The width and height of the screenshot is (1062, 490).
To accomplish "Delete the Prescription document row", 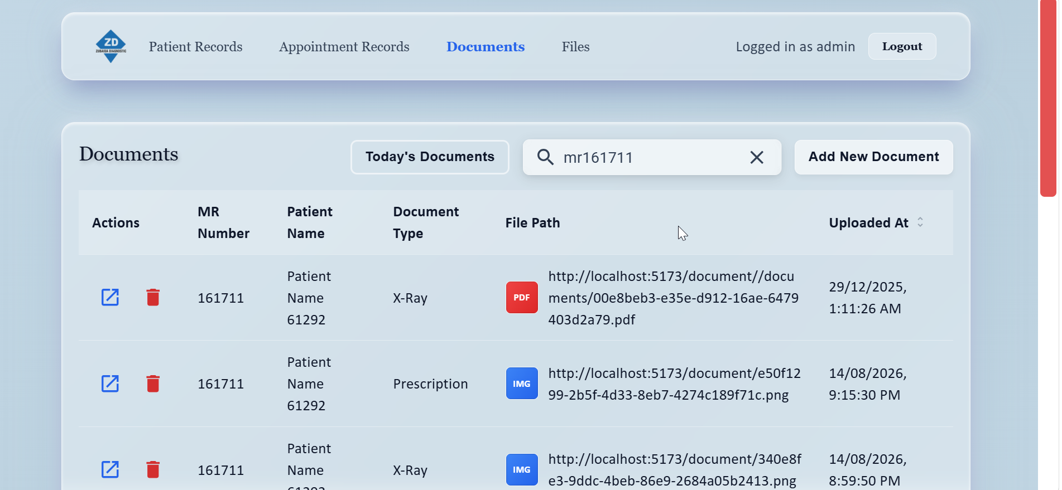I will pos(153,384).
